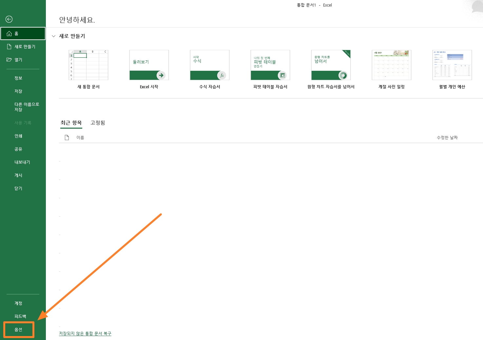Click the 새로 만들기 section heading text
Image resolution: width=483 pixels, height=340 pixels.
(72, 36)
